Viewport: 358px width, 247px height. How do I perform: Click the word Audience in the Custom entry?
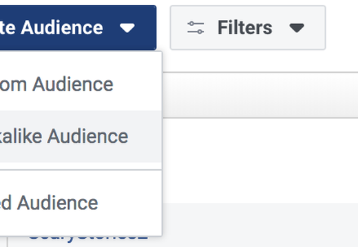tap(73, 84)
